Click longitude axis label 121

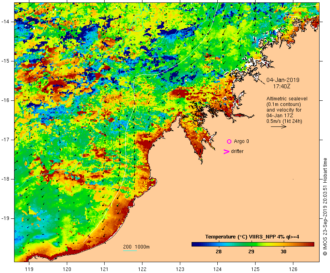[x=104, y=269]
